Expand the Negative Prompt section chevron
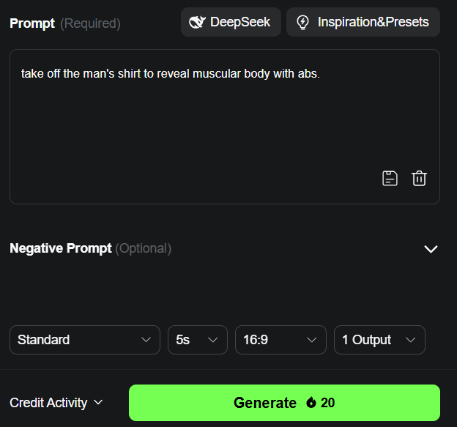 [431, 249]
